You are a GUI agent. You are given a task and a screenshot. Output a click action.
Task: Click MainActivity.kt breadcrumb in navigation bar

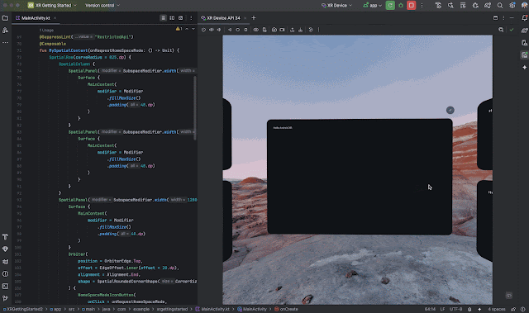[x=212, y=309]
